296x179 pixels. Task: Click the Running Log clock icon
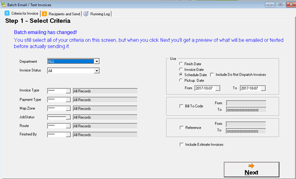(x=86, y=14)
